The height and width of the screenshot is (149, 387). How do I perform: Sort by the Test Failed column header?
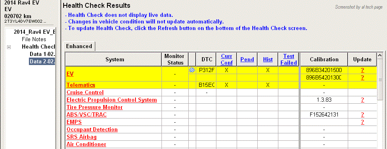point(289,60)
